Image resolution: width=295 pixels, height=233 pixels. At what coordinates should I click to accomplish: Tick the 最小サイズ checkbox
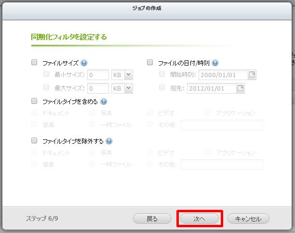(46, 75)
